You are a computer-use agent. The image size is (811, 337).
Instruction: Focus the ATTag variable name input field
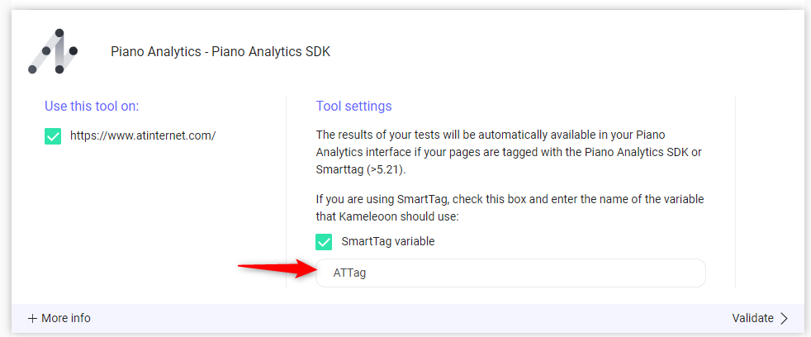[x=510, y=273]
